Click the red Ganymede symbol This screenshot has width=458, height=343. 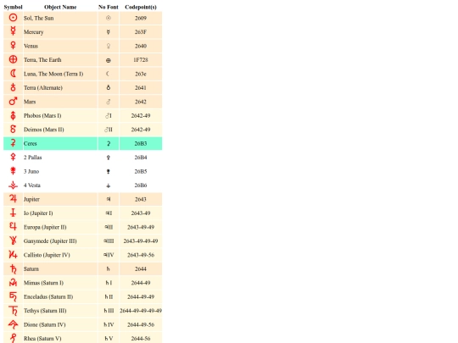(x=13, y=241)
